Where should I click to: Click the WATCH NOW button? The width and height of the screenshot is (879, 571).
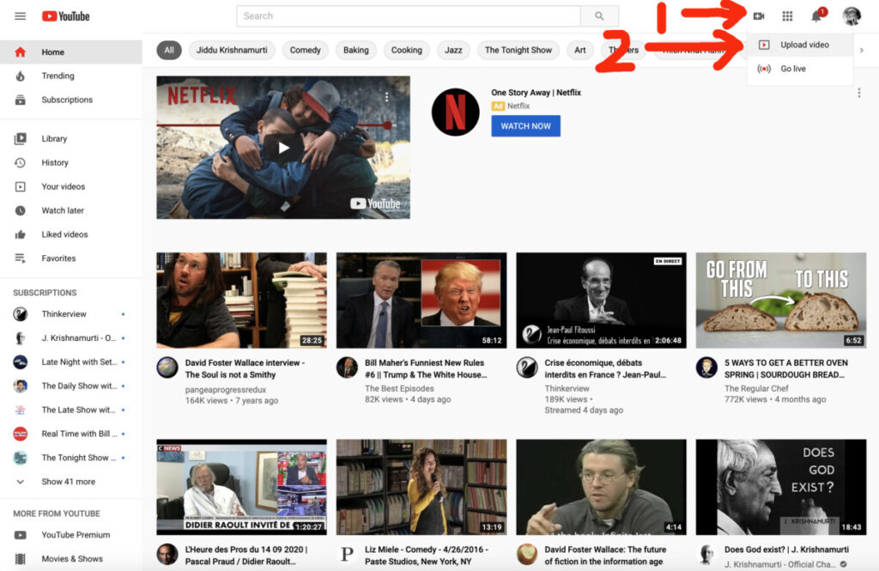526,126
